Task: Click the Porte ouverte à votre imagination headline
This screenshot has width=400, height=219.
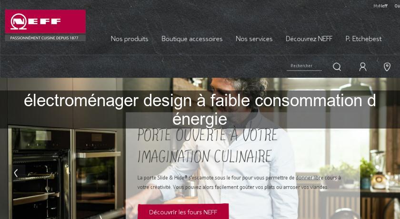Action: point(208,145)
